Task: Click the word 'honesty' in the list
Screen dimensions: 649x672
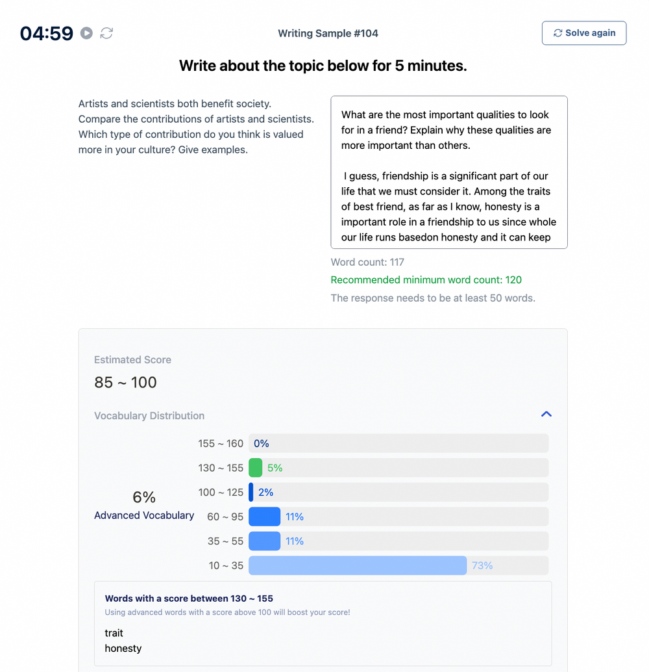Action: point(123,649)
